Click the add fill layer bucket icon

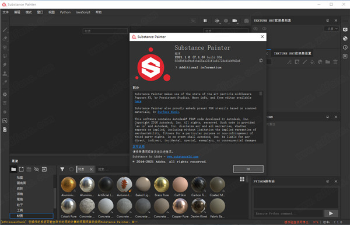[x=312, y=62]
